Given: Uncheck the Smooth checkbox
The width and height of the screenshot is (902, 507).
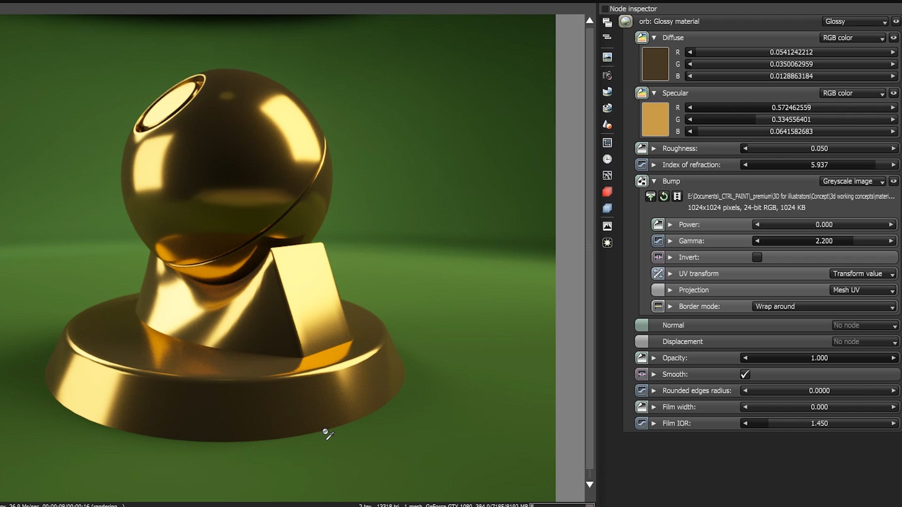Looking at the screenshot, I should click(x=745, y=374).
